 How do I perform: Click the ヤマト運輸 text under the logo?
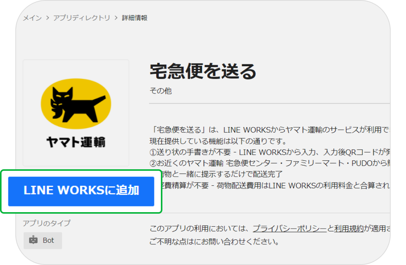[x=76, y=142]
